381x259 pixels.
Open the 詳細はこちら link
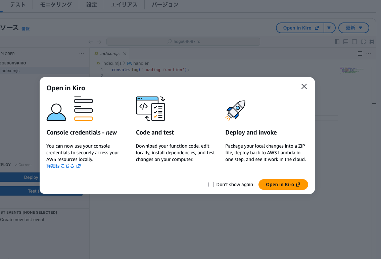click(x=63, y=166)
